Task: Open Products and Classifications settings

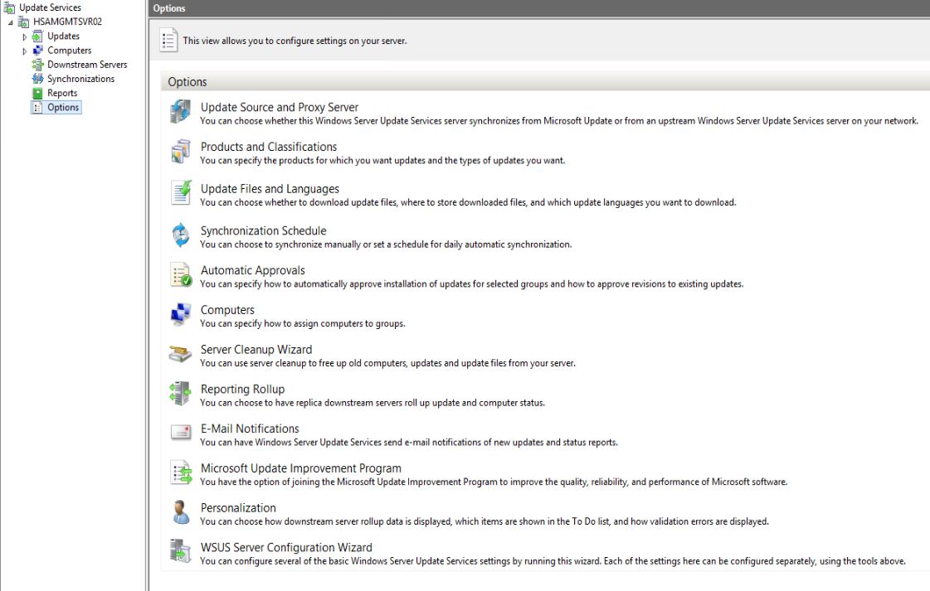Action: [x=269, y=147]
